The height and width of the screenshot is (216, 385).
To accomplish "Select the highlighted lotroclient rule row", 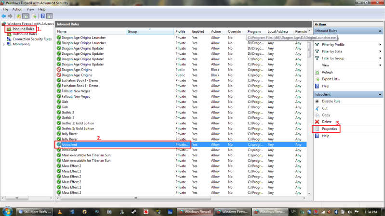I will [x=181, y=145].
